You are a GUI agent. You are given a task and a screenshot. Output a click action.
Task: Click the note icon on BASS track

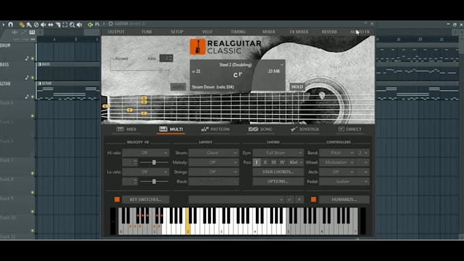click(x=27, y=78)
